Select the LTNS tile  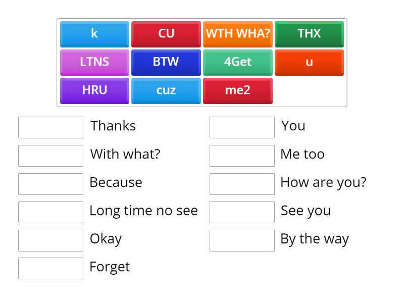(94, 62)
